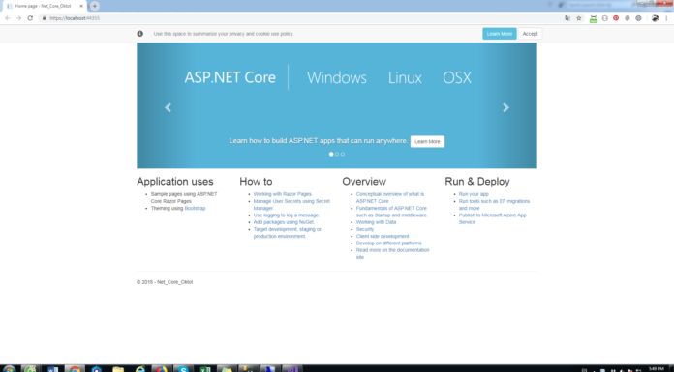Viewport: 674px width, 372px height.
Task: Reload the page with the refresh icon
Action: point(30,18)
